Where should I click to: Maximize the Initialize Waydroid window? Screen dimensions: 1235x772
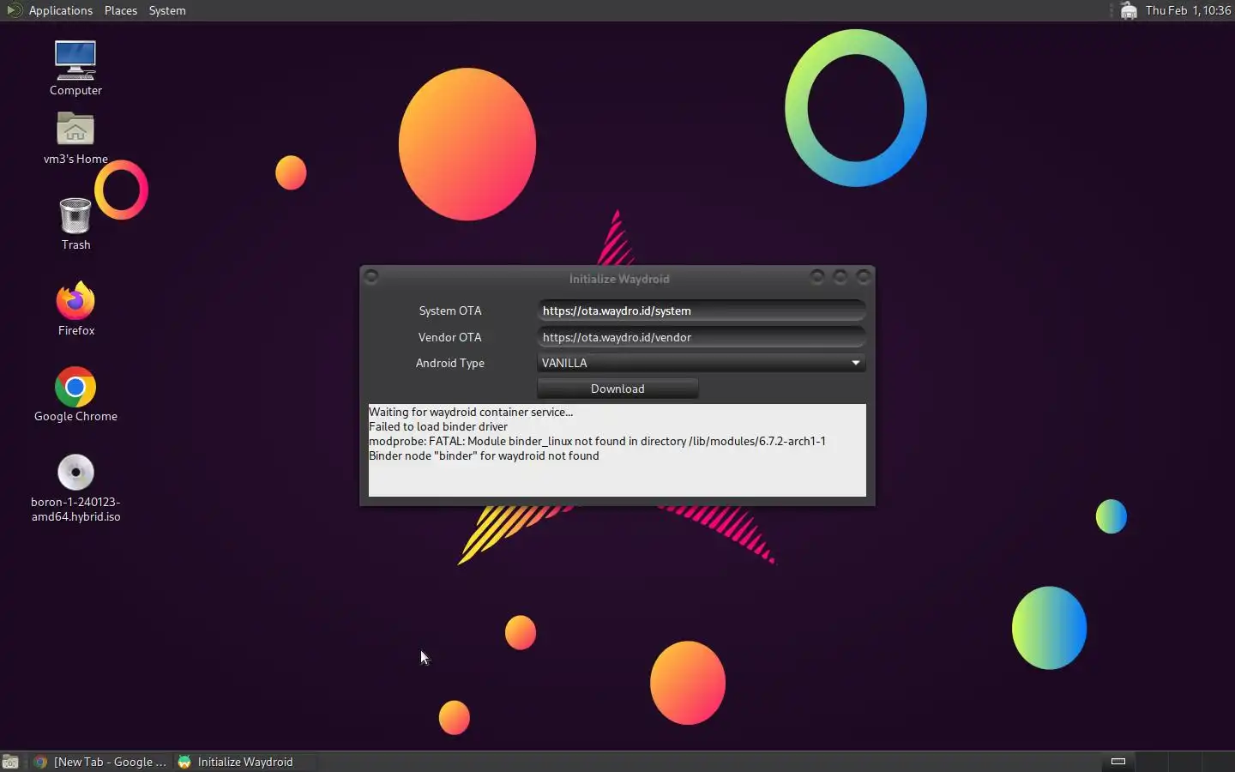(840, 276)
